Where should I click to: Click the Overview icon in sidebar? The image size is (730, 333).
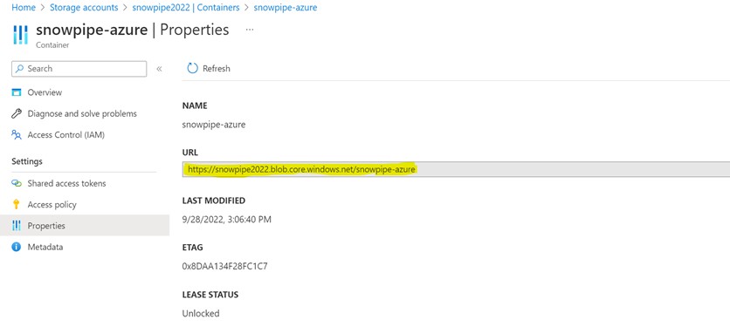[17, 92]
